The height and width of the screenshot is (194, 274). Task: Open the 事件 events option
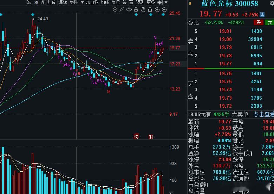coord(74,2)
